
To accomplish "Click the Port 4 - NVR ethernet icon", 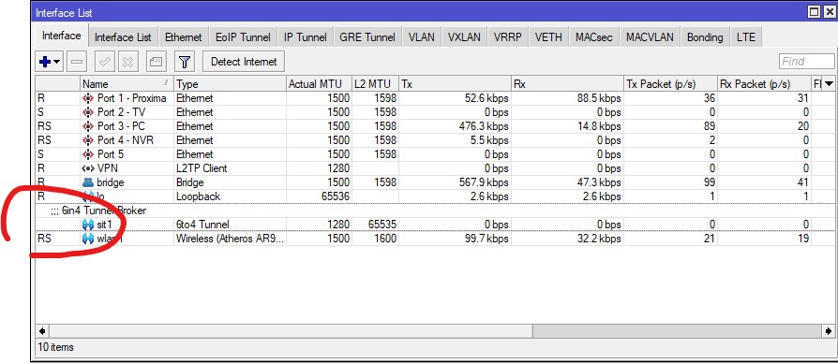I will [x=88, y=140].
